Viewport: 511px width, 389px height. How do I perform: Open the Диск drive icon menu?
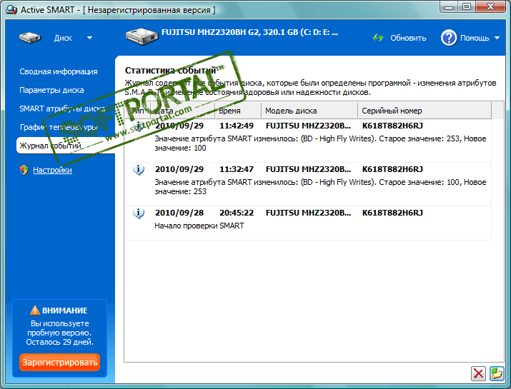[x=30, y=38]
